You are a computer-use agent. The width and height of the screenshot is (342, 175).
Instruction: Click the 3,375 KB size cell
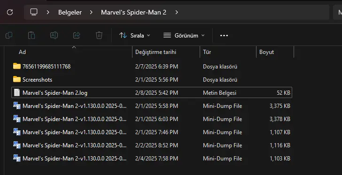[280, 106]
